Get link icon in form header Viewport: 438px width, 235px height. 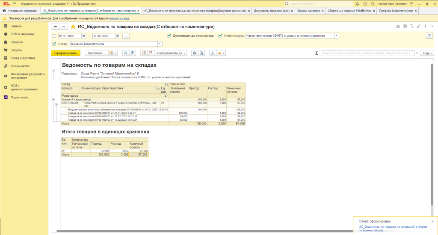pyautogui.click(x=418, y=27)
